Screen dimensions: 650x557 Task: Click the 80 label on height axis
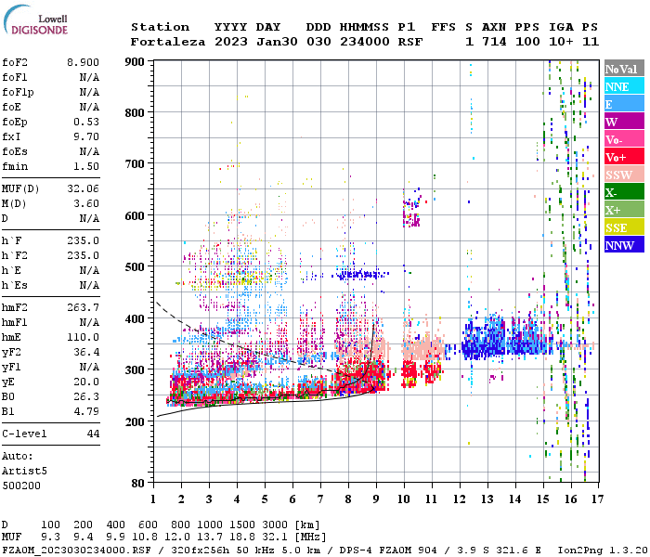(x=138, y=484)
